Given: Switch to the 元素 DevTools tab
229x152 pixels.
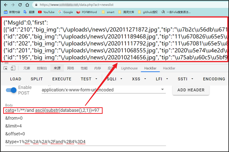Looking at the screenshot, I should point(27,68).
